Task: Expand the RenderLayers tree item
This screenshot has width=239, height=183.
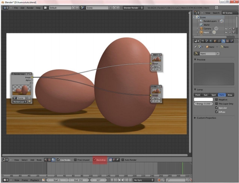Action: [x=198, y=21]
